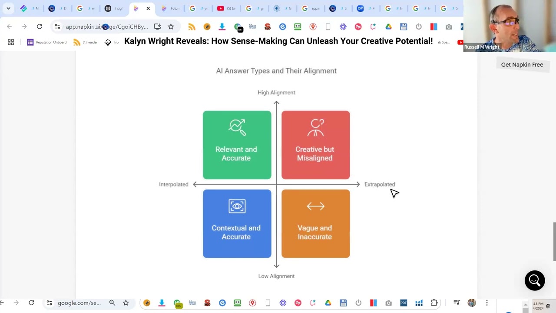The height and width of the screenshot is (313, 556).
Task: Click the pink sparkle extension in top toolbar
Action: pyautogui.click(x=373, y=27)
